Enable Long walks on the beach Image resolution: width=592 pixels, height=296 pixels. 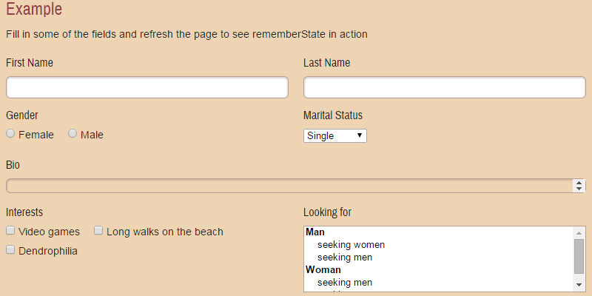point(99,231)
